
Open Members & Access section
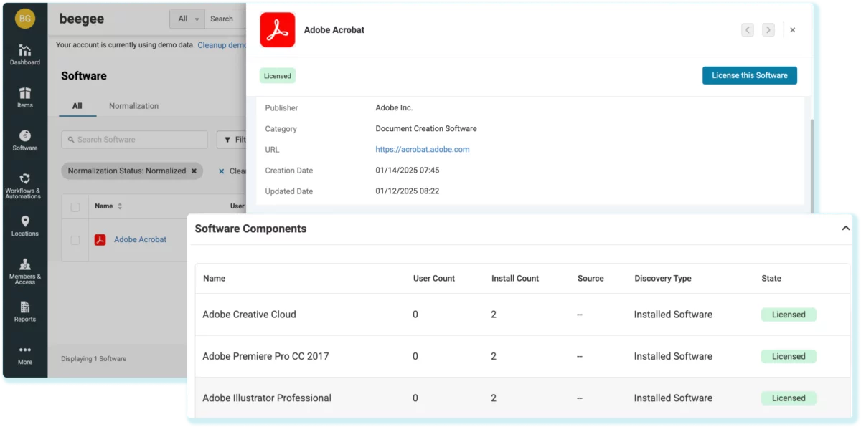24,269
